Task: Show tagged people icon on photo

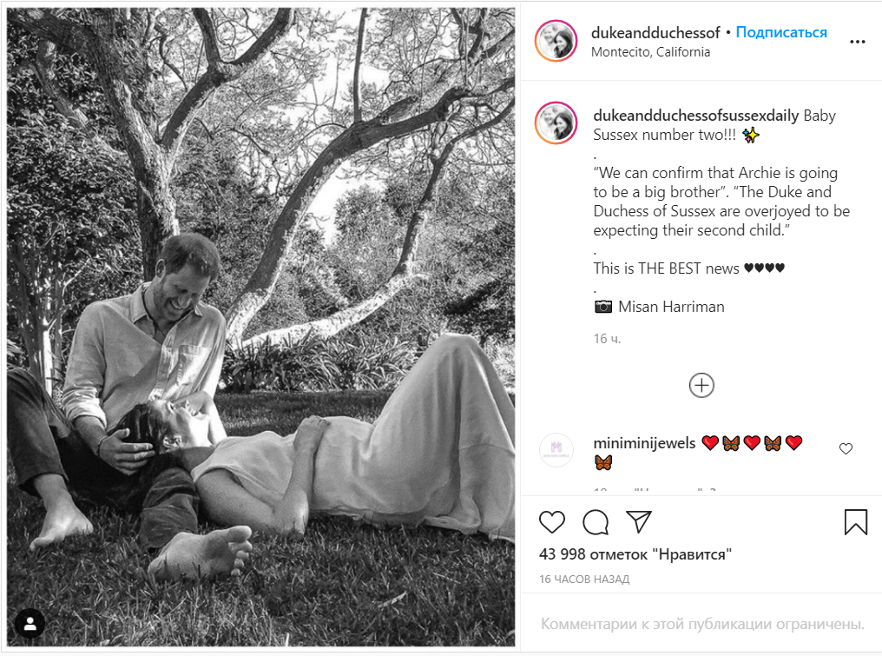Action: [30, 623]
